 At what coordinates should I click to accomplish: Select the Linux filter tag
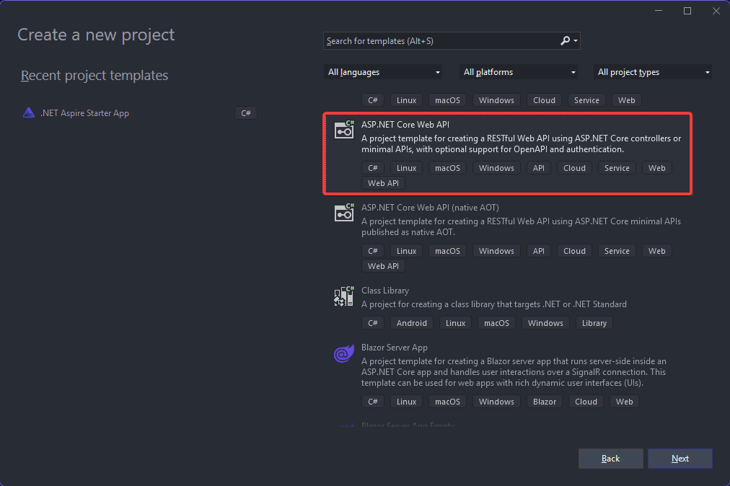[406, 100]
